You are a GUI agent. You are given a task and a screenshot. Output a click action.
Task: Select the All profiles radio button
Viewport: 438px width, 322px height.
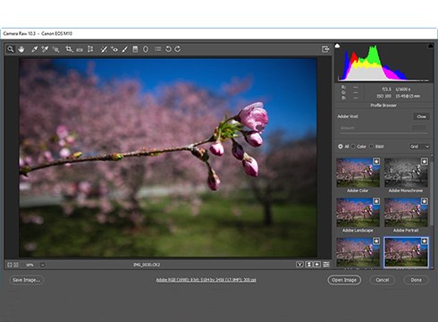(341, 147)
